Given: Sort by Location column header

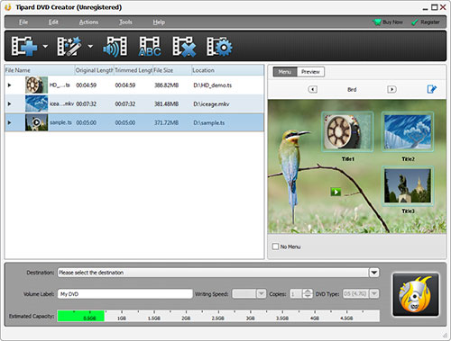Looking at the screenshot, I should coord(227,70).
